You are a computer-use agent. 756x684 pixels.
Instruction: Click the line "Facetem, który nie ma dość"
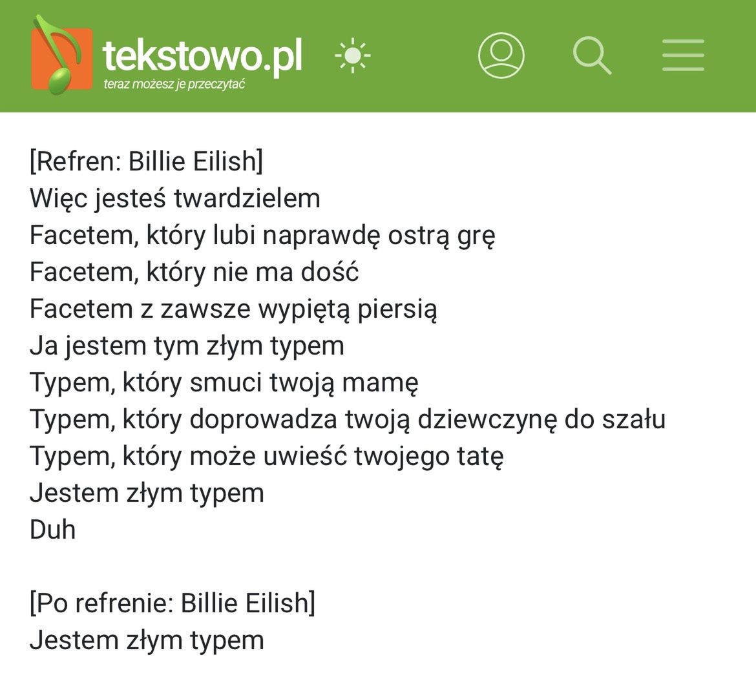194,272
